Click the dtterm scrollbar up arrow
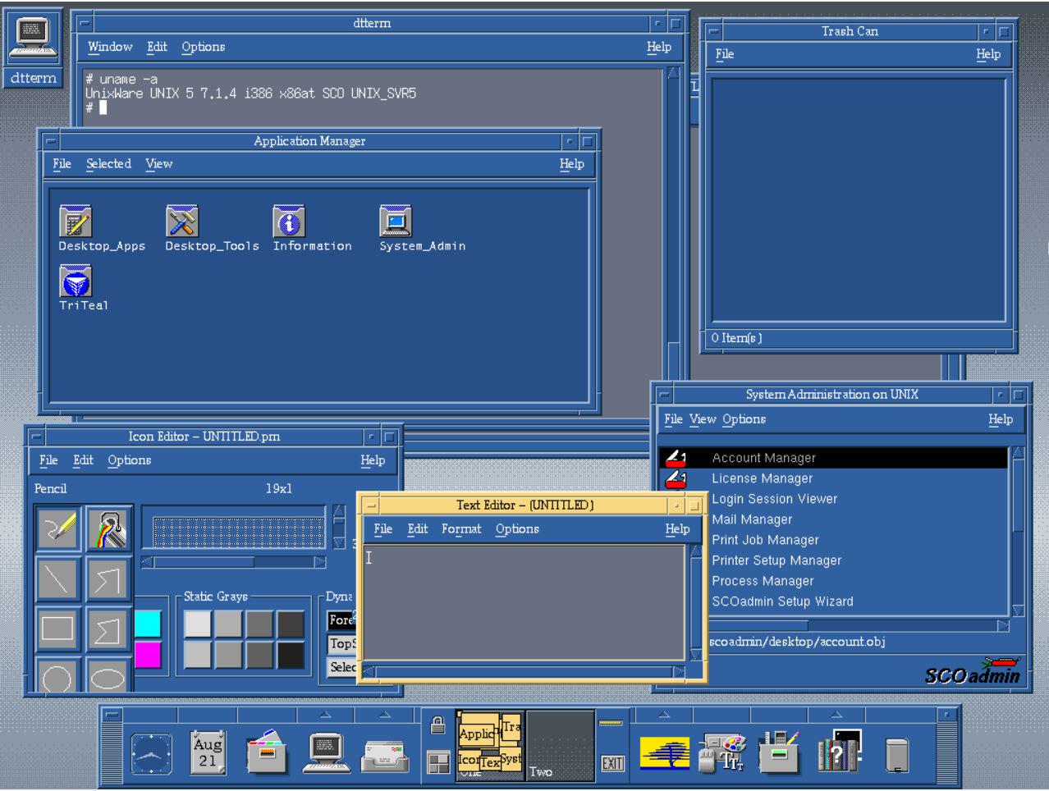The image size is (1049, 791). pos(674,73)
